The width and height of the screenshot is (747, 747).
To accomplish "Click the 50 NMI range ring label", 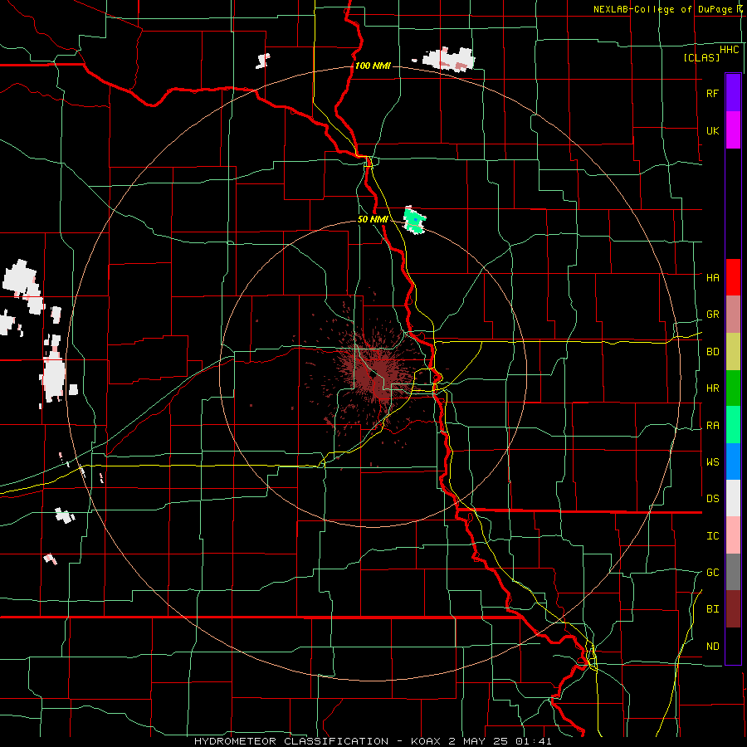I will click(x=373, y=219).
